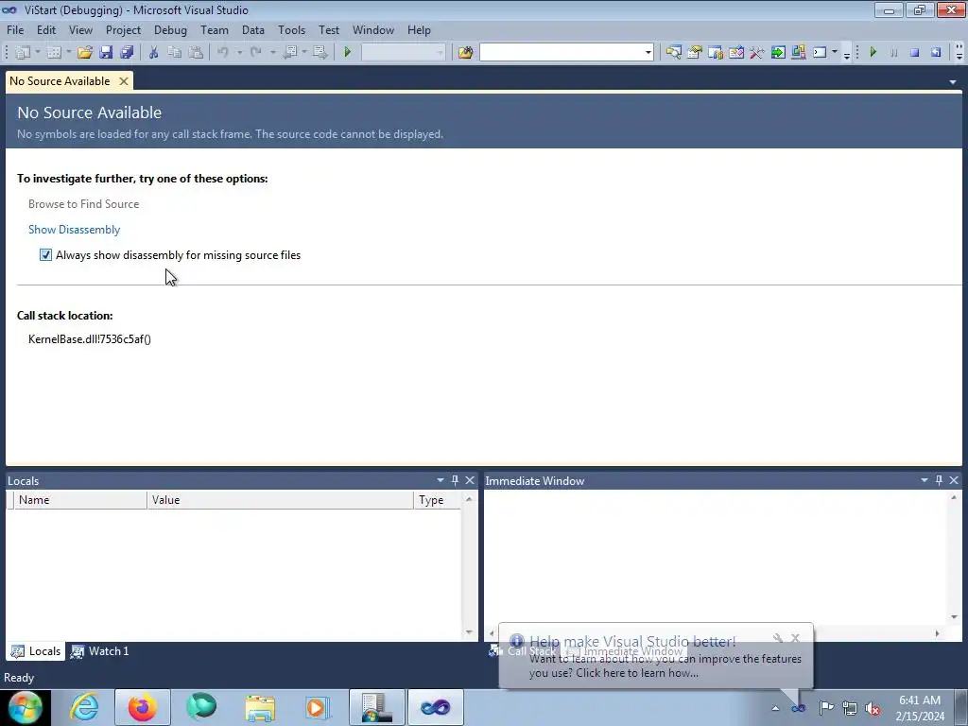Click the Show Disassembly link
Image resolution: width=968 pixels, height=726 pixels.
tap(74, 230)
